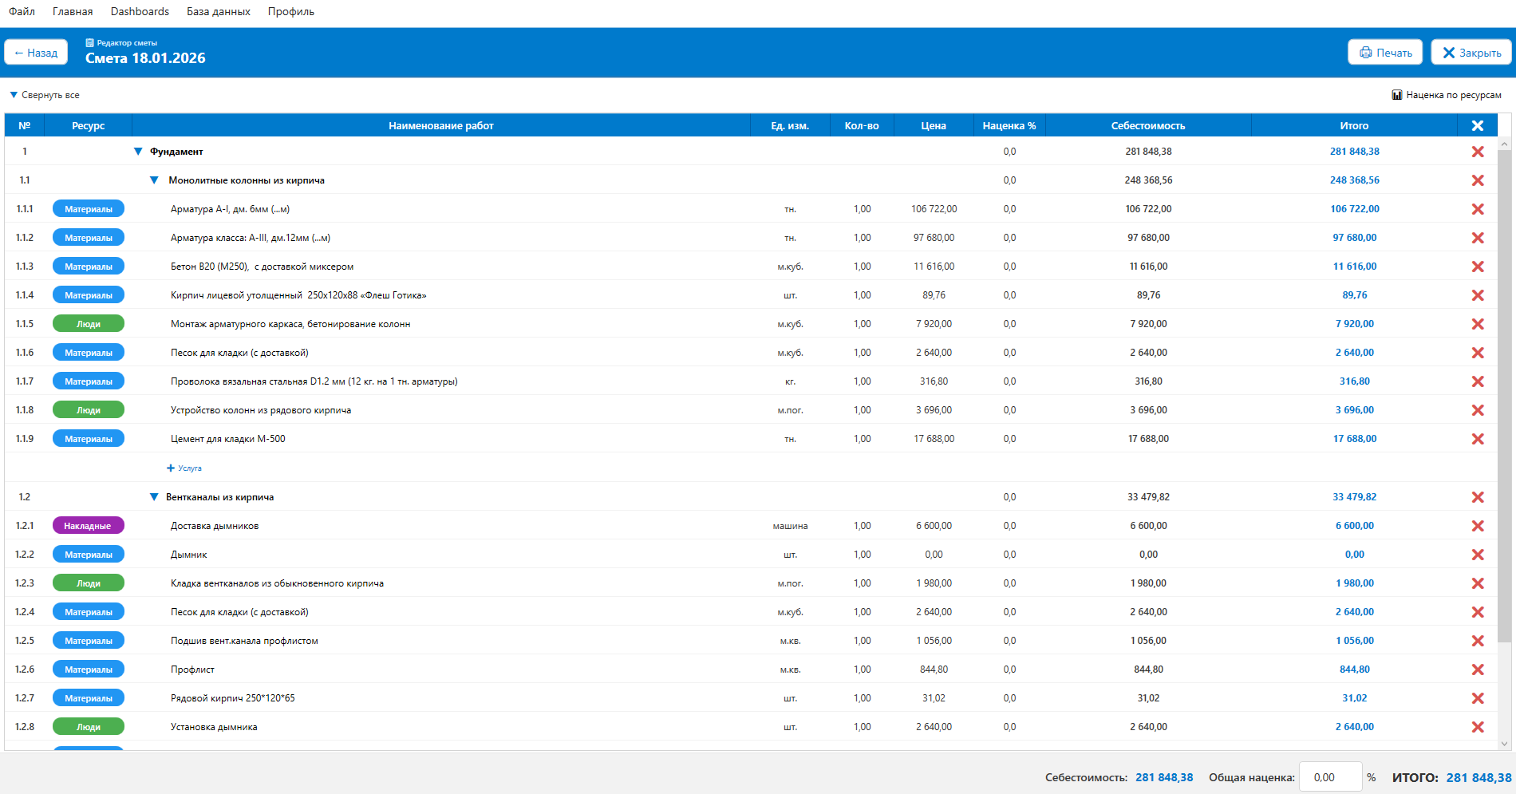The height and width of the screenshot is (794, 1516).
Task: Click the Наценка % column header
Action: [1009, 125]
